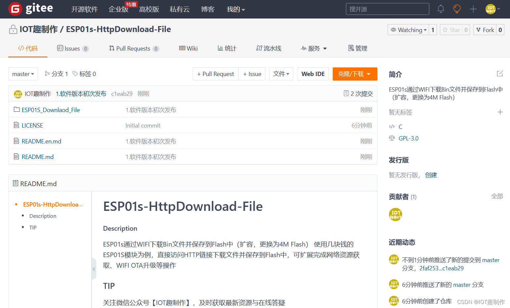Open the 流水线 tab
The width and height of the screenshot is (510, 308).
[269, 49]
